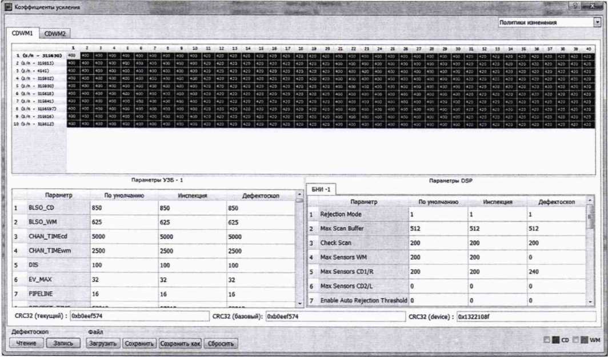Image resolution: width=608 pixels, height=357 pixels.
Task: Click BLSO_WM Дефектоскоп value 625
Action: tap(261, 223)
